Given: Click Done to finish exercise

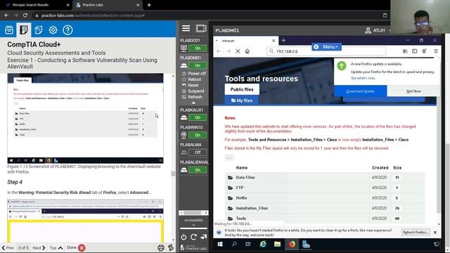Looking at the screenshot, I should click(76, 247).
